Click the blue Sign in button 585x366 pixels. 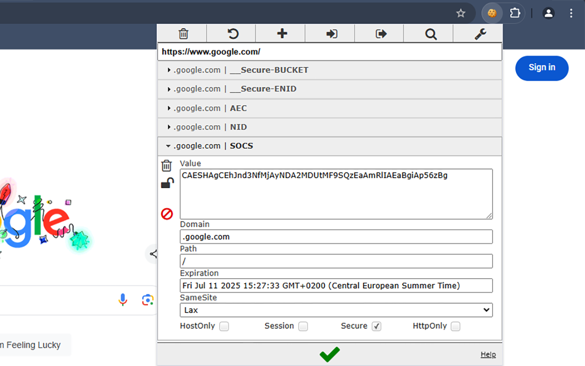pos(542,68)
